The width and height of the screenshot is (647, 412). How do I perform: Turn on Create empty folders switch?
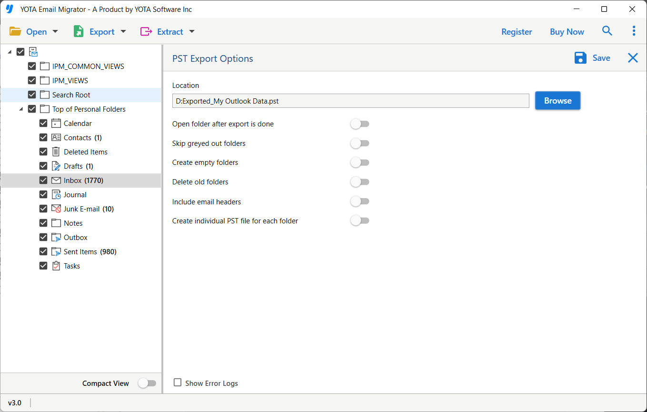[x=360, y=163]
